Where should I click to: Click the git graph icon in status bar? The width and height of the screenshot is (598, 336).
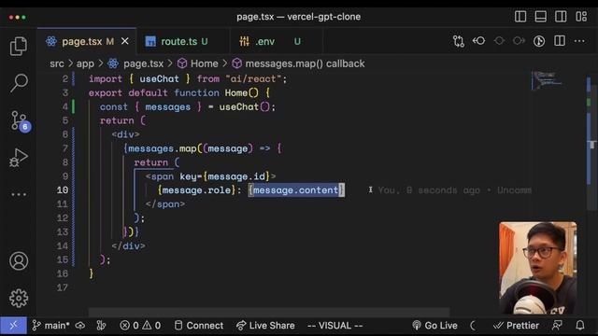coord(101,326)
